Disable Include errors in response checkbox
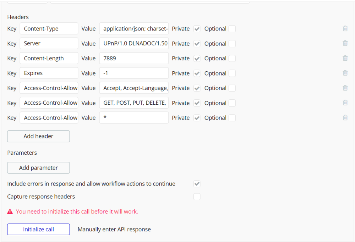The height and width of the screenshot is (242, 355). tap(197, 184)
